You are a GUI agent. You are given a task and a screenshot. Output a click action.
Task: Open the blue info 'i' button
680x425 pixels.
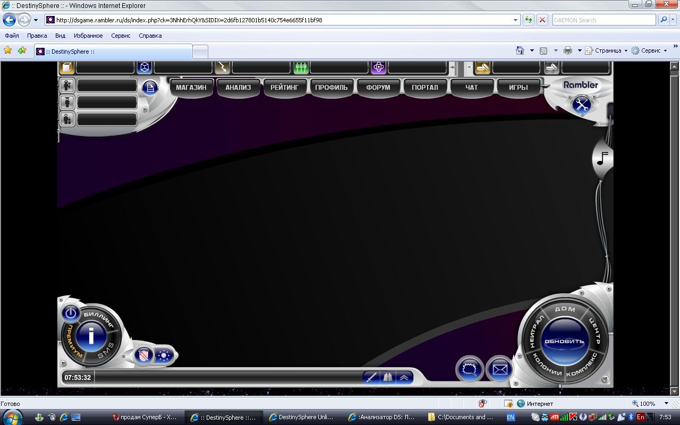click(x=91, y=336)
